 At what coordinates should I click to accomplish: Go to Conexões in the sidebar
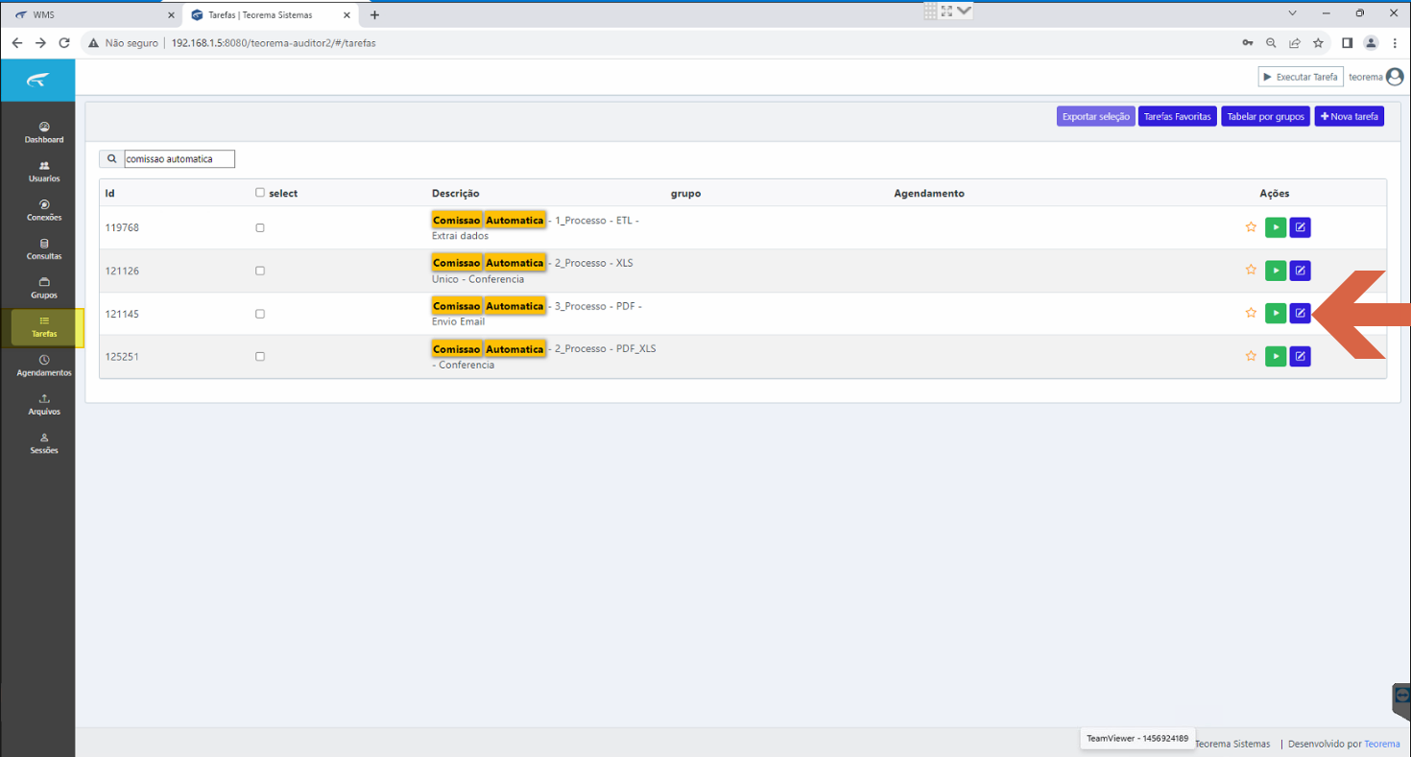44,210
